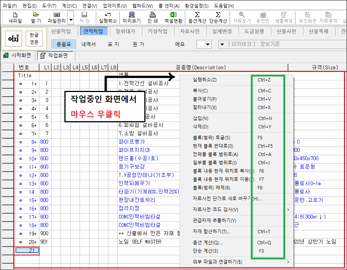
Task: Choose 삭제(D) in the context menu
Action: 236,127
